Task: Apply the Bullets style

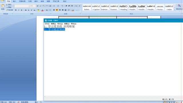Action: point(87,8)
